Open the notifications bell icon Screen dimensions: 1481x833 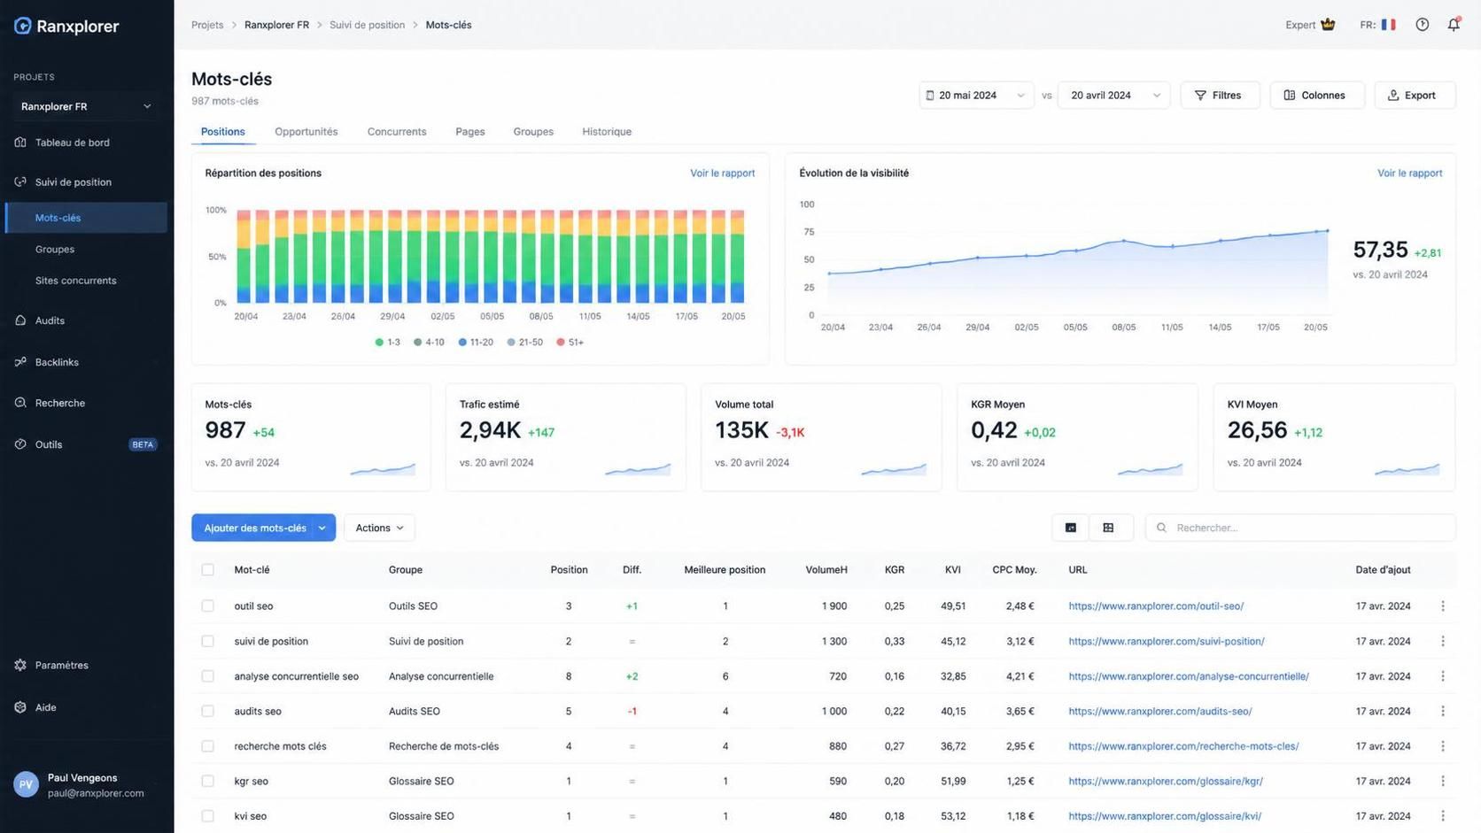point(1454,25)
